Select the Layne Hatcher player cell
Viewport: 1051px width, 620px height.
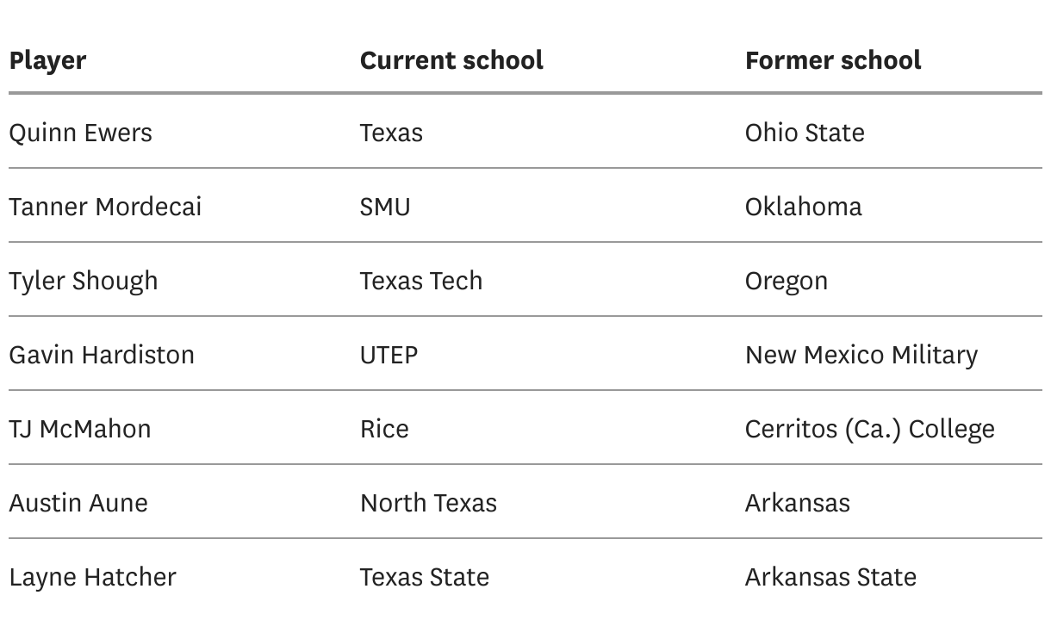(92, 577)
